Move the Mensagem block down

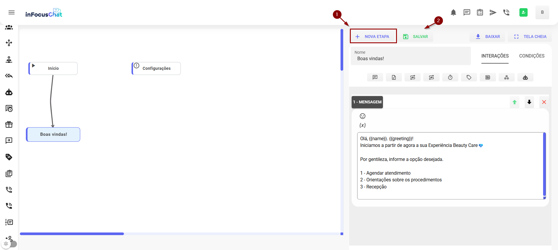coord(529,102)
